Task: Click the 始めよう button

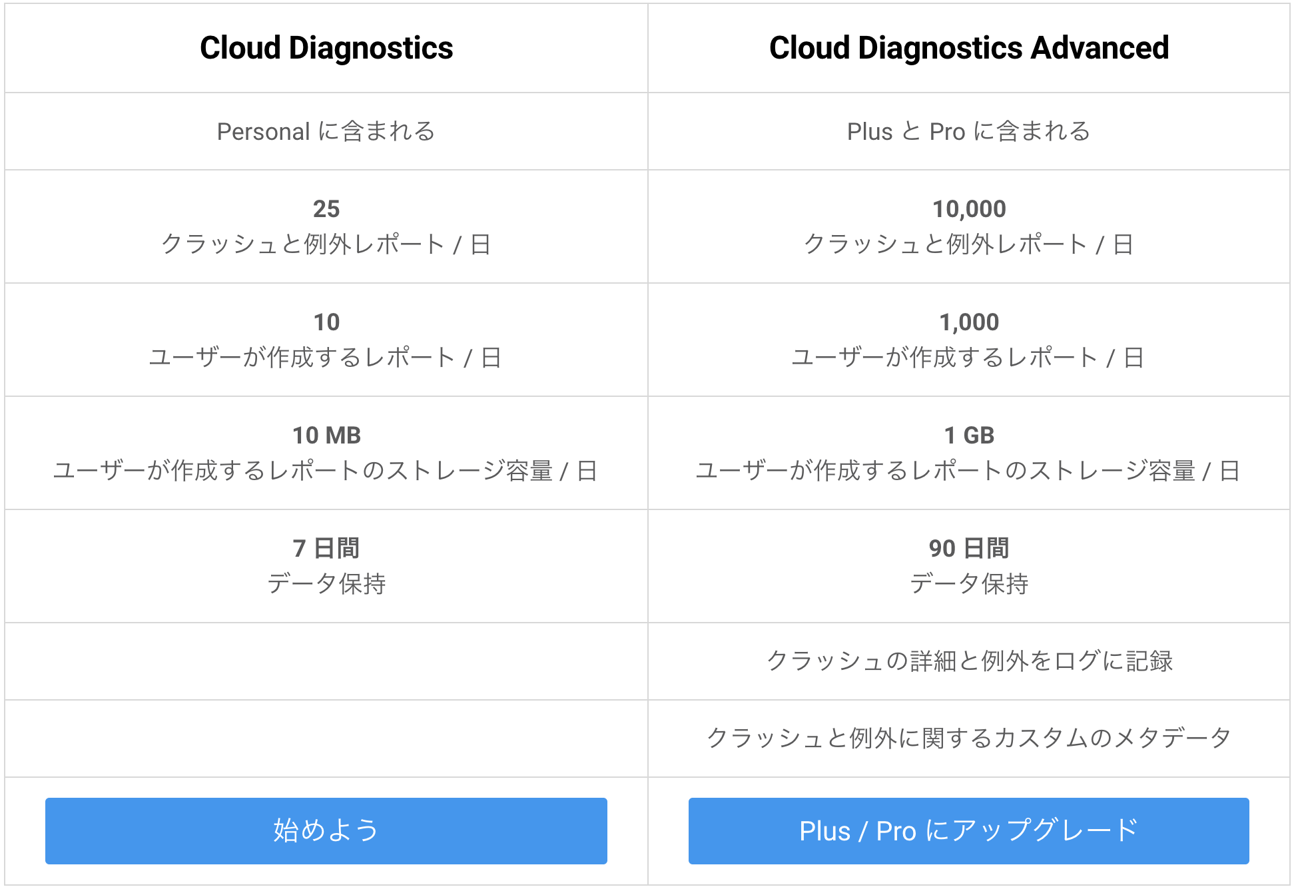Action: (x=326, y=830)
